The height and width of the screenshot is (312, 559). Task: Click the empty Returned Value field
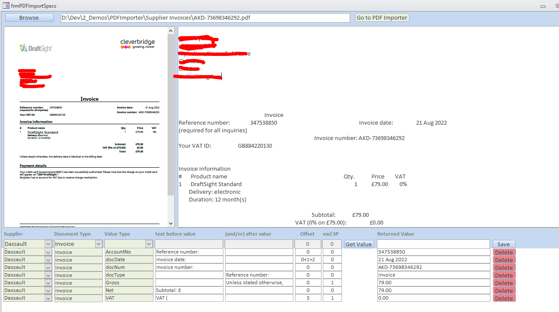tap(433, 244)
